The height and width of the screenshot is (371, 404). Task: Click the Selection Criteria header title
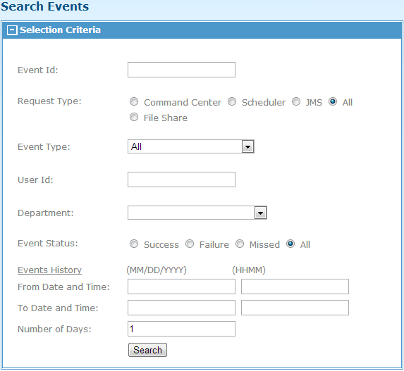click(61, 30)
